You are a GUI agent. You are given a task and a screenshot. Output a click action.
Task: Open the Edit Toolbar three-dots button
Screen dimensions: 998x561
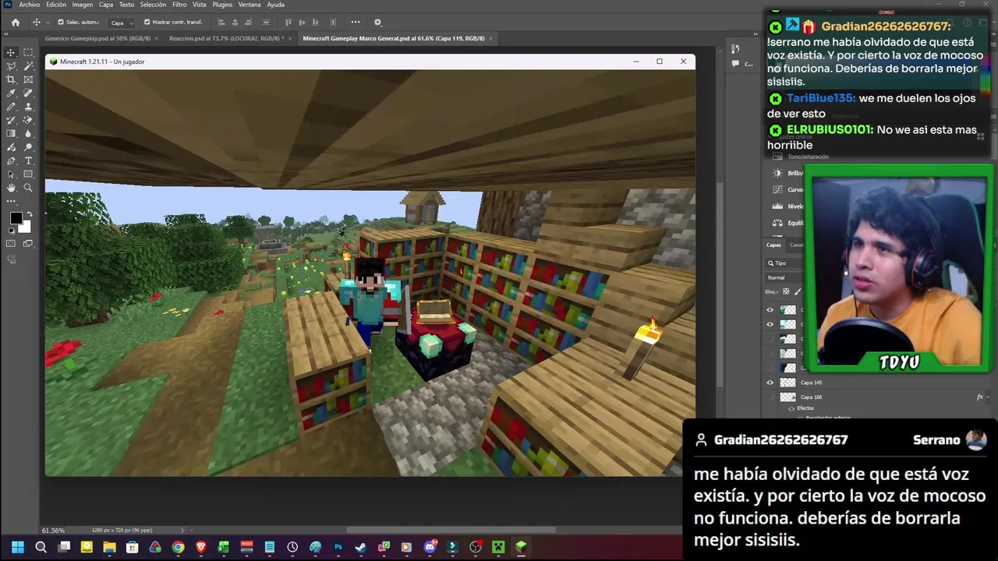click(11, 201)
